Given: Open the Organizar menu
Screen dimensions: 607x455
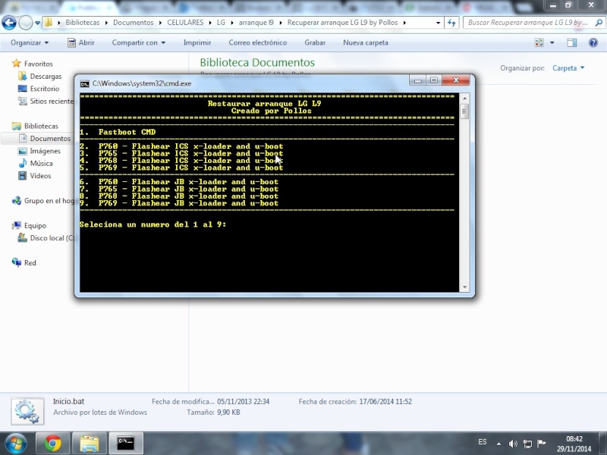Looking at the screenshot, I should (30, 42).
